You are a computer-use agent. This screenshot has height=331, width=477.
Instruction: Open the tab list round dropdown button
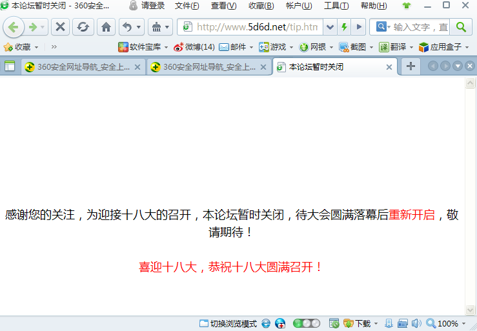click(x=458, y=66)
